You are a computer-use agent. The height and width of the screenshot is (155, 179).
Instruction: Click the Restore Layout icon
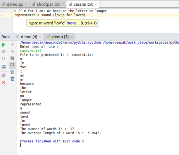[4, 67]
